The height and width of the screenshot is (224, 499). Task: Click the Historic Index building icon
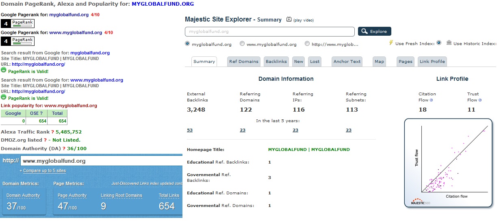point(449,43)
